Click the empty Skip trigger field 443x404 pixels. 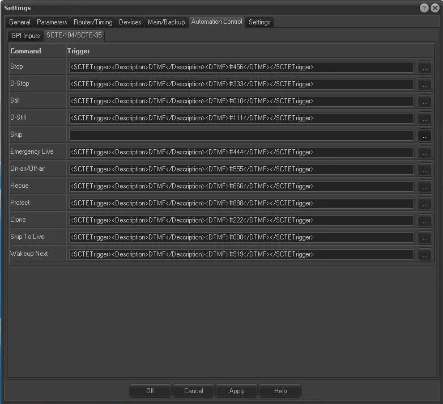pyautogui.click(x=241, y=135)
